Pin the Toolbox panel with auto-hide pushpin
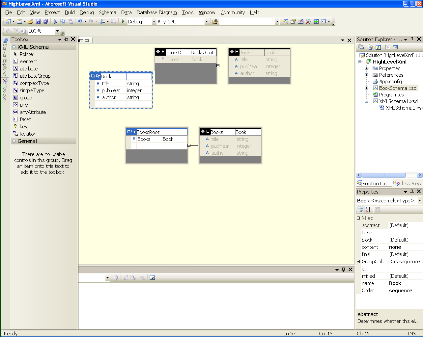This screenshot has height=337, width=423. coord(66,39)
